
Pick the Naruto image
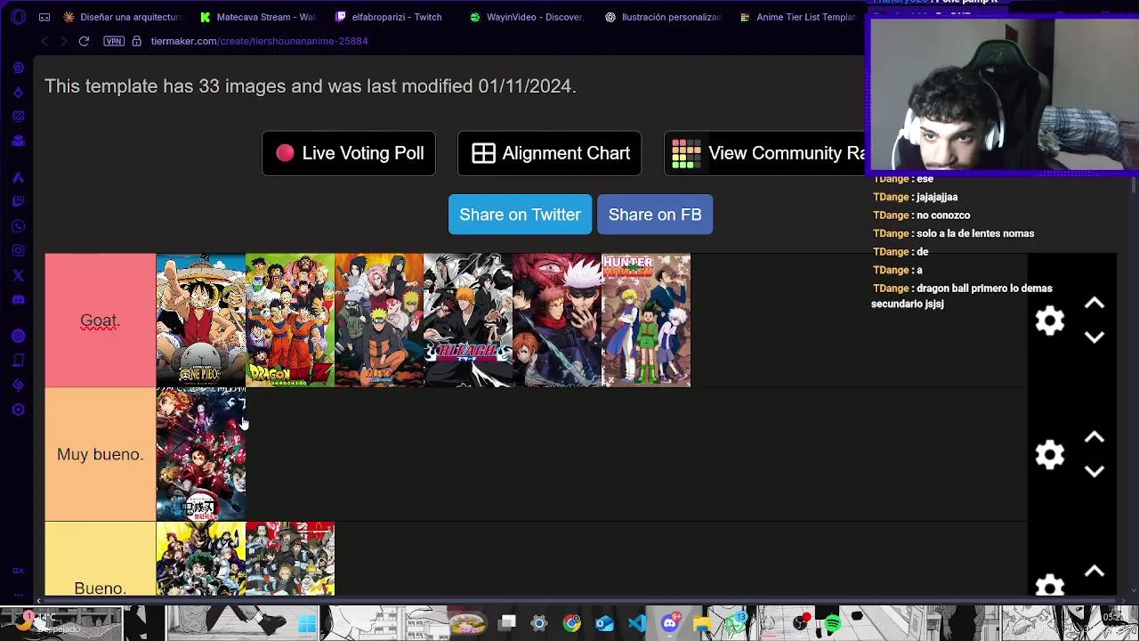[x=379, y=320]
